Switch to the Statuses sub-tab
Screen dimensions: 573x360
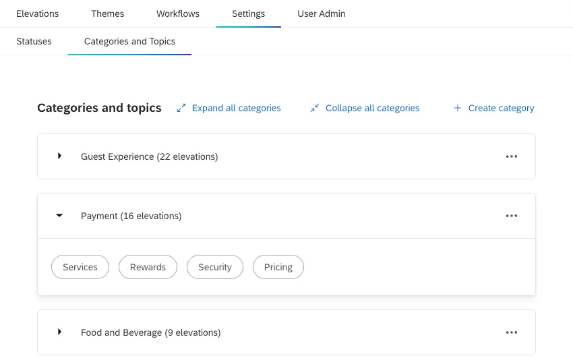[x=34, y=41]
